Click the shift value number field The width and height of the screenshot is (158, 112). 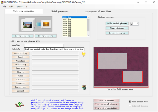(136, 24)
